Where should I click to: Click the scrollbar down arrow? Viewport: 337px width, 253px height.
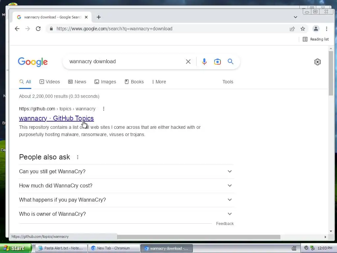[331, 231]
